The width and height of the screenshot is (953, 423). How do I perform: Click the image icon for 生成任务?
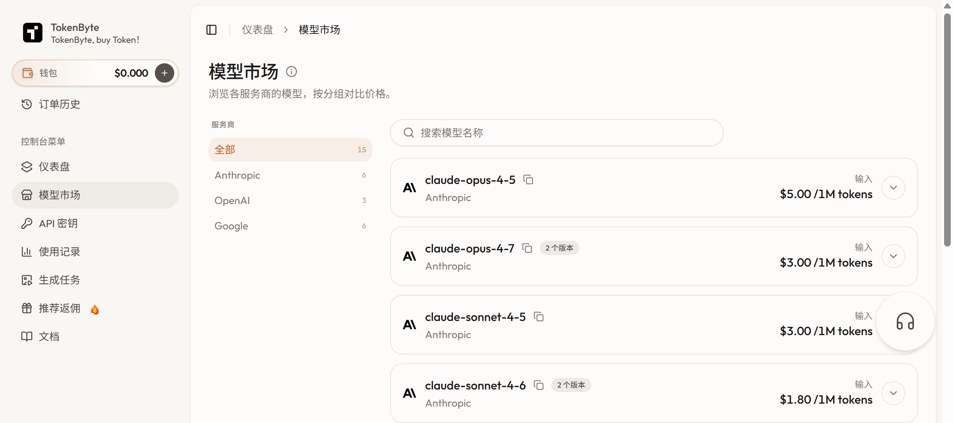click(x=27, y=280)
